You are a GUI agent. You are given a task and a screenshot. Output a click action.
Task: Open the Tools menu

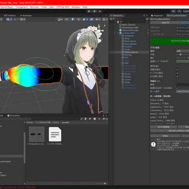(x=44, y=7)
